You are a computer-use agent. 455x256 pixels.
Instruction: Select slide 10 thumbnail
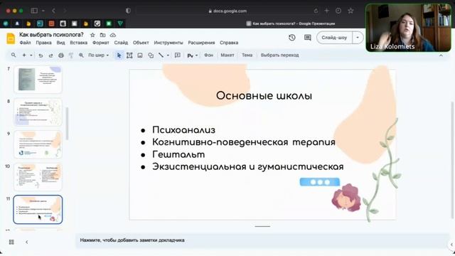pos(38,177)
